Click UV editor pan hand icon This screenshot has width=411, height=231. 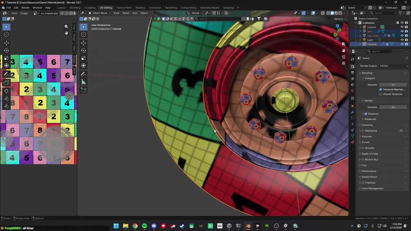click(66, 33)
